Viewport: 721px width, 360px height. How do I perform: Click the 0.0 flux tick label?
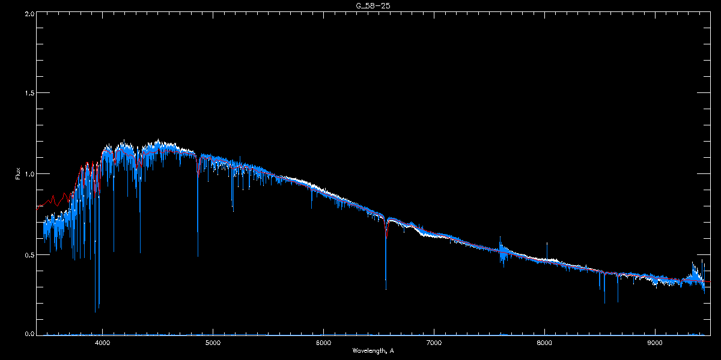(28, 334)
